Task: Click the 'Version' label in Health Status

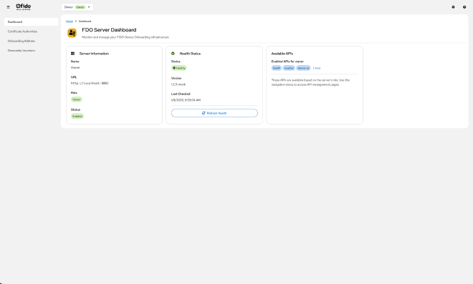Action: [176, 78]
